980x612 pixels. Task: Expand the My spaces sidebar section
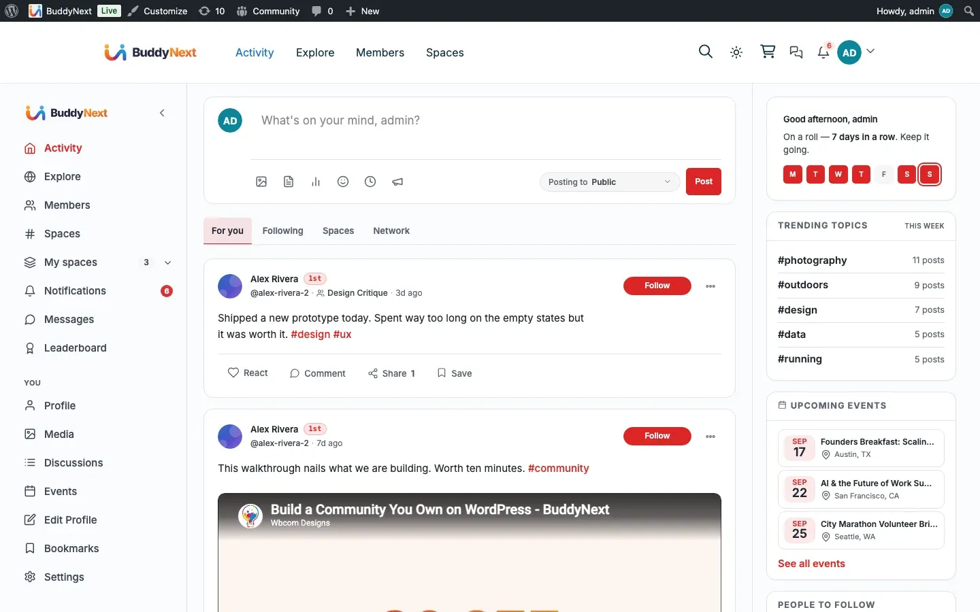point(168,262)
